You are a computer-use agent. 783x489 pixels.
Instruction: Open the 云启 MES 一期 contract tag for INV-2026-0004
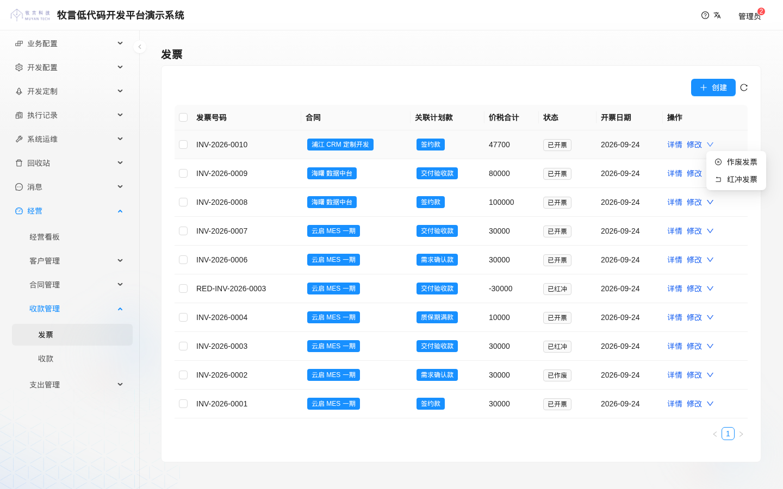[x=333, y=317]
